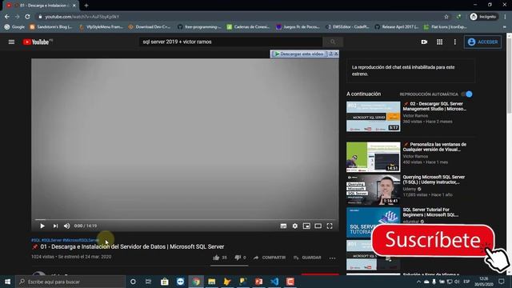This screenshot has height=288, width=512.
Task: Open the Cadenas de Conexi bookmark
Action: (248, 26)
